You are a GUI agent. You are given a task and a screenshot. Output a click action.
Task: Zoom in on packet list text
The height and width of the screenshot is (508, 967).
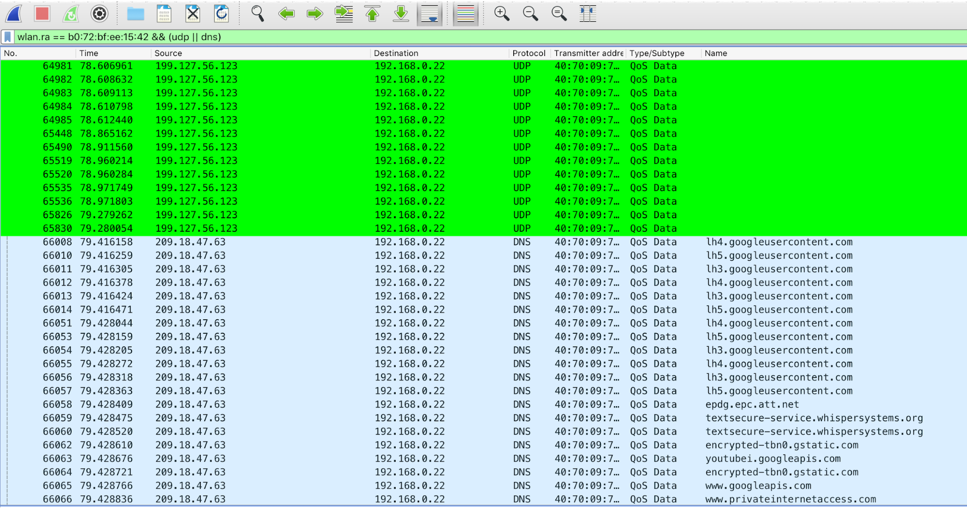coord(502,14)
